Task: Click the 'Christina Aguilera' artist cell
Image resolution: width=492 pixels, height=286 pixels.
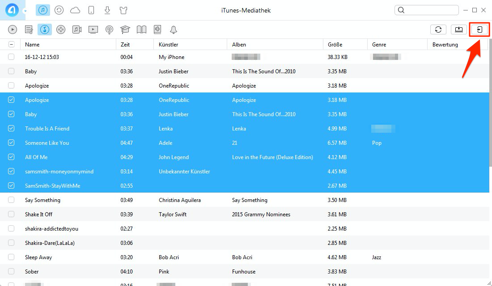Action: 180,200
